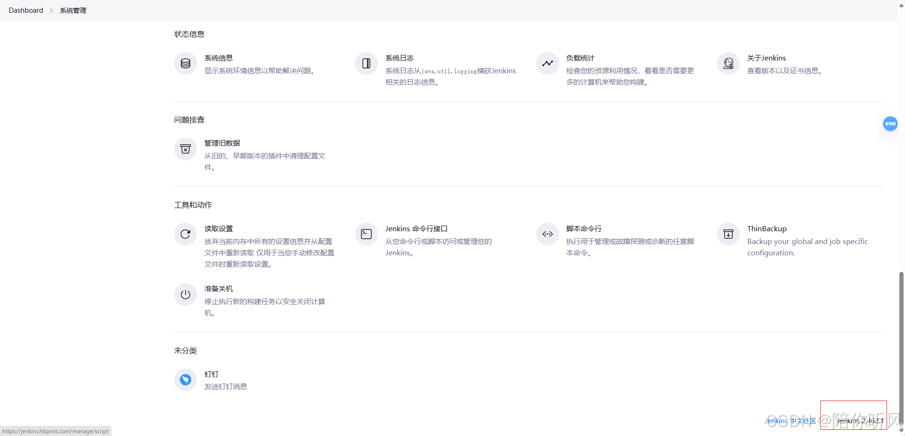Open the 钉钉 DingTalk plugin icon
905x436 pixels.
[185, 379]
